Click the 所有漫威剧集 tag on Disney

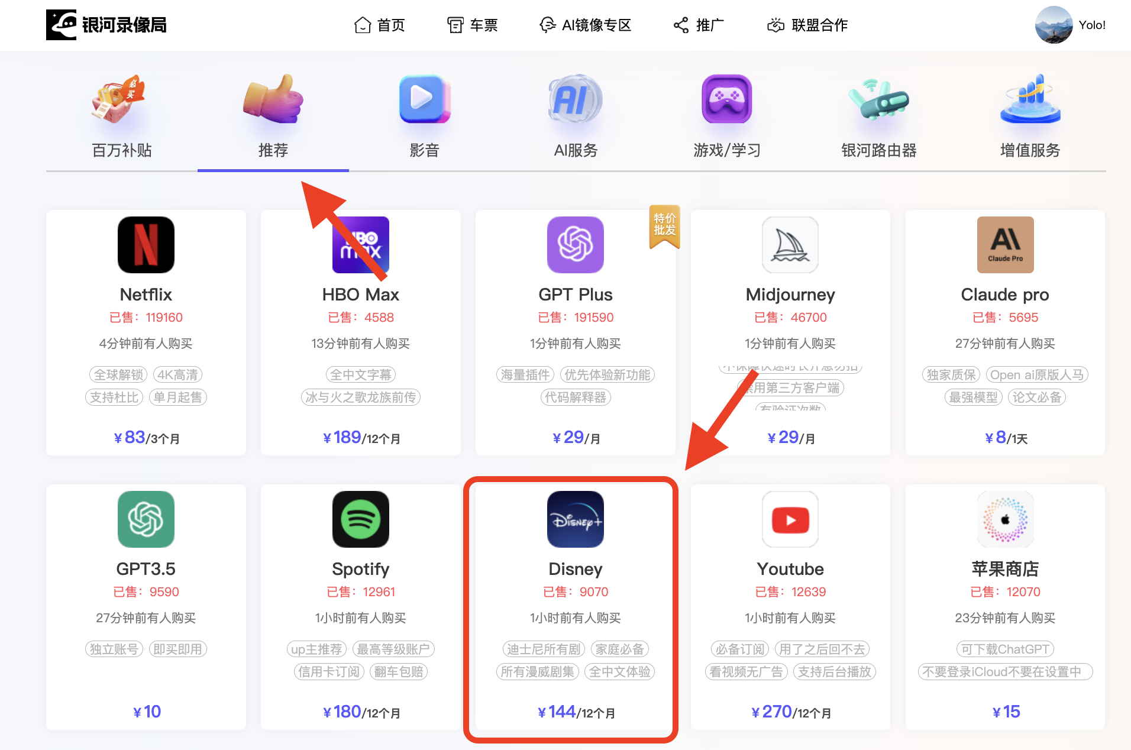pos(538,672)
